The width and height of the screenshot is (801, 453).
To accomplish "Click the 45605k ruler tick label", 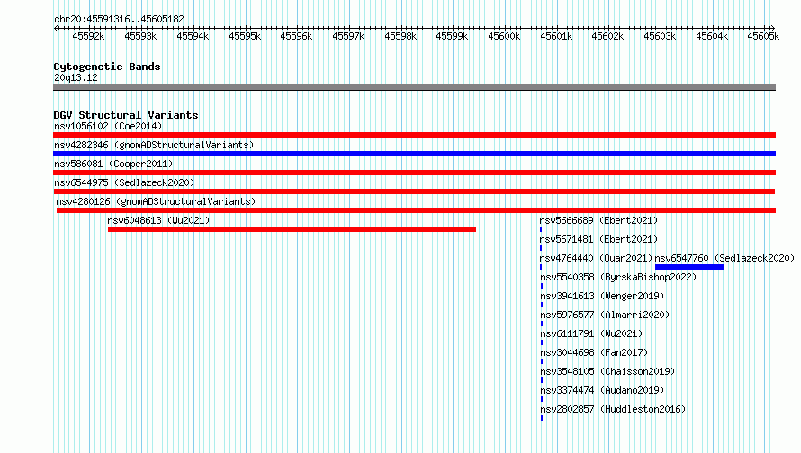I will [x=763, y=37].
